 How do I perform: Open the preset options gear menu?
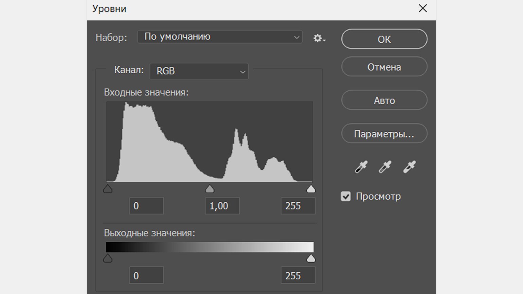point(319,38)
